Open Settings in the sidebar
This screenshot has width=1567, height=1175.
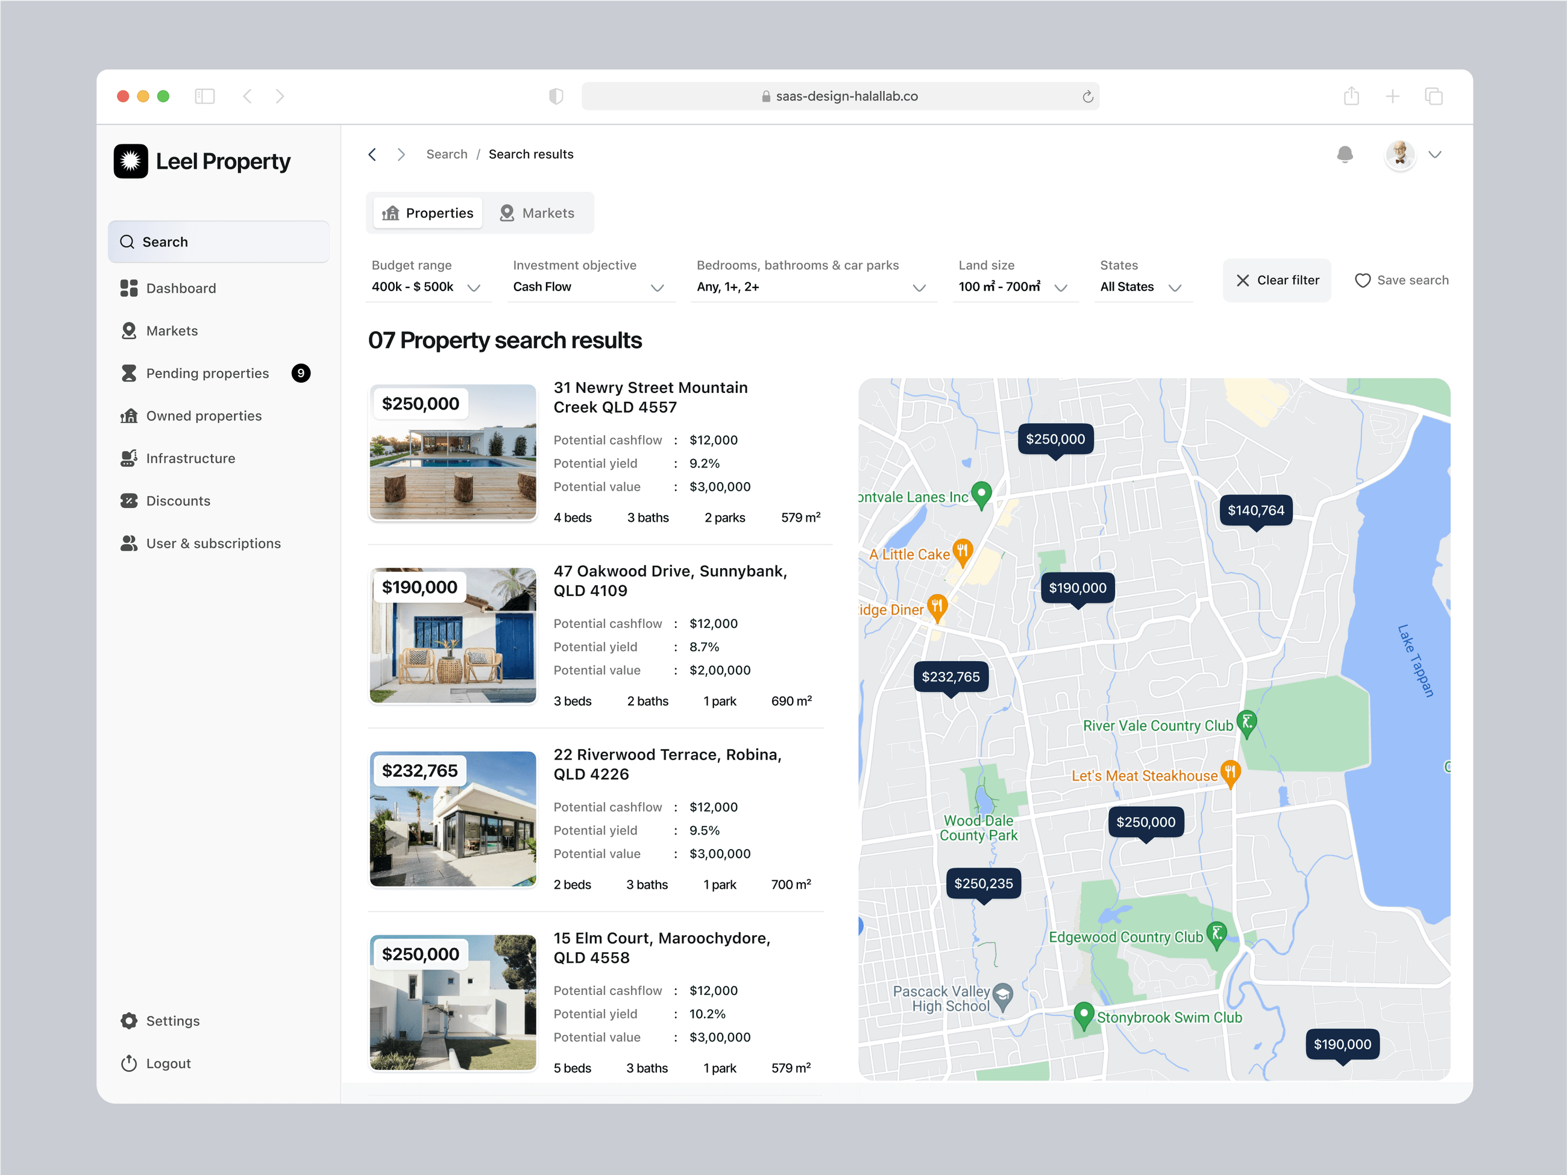172,1021
